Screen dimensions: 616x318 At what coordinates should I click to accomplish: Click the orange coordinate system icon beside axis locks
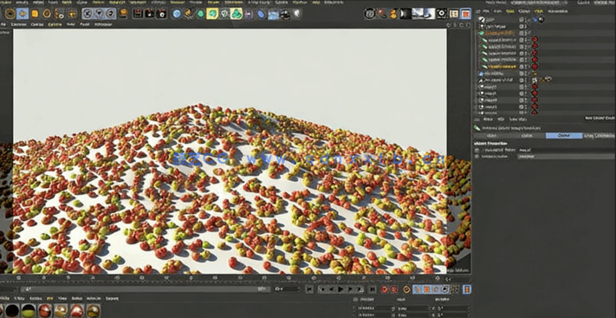tap(123, 14)
